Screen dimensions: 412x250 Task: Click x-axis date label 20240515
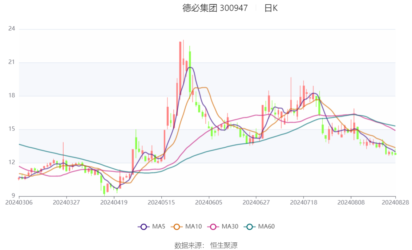click(x=161, y=202)
